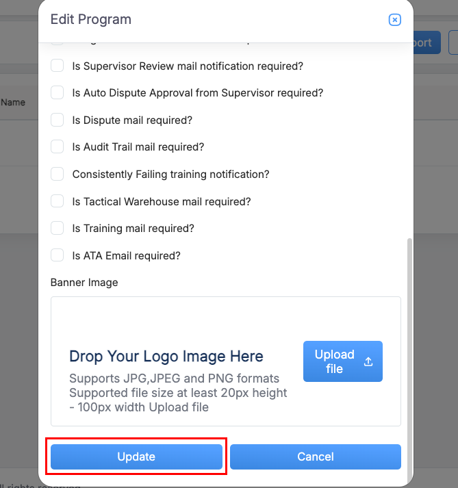The width and height of the screenshot is (458, 488).
Task: Enable Supervisor Review mail notification checkbox
Action: tap(58, 66)
